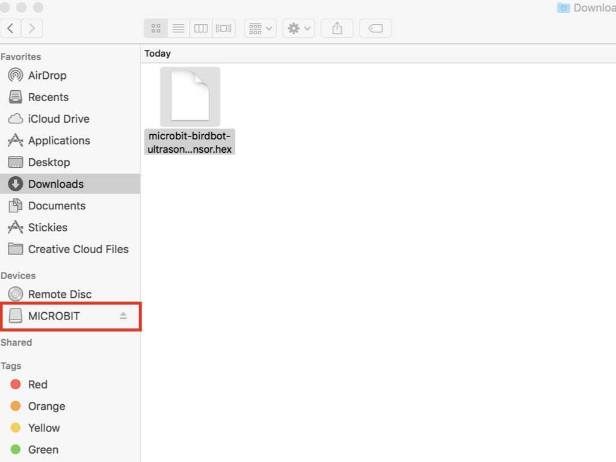Open iCloud Drive in the sidebar
Image resolution: width=616 pixels, height=462 pixels.
click(x=70, y=119)
